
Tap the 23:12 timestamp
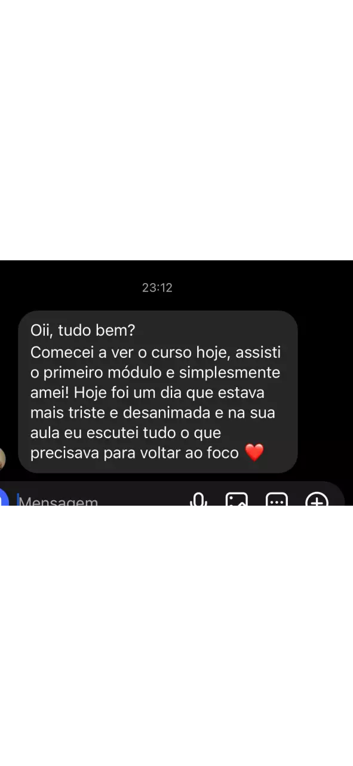157,288
